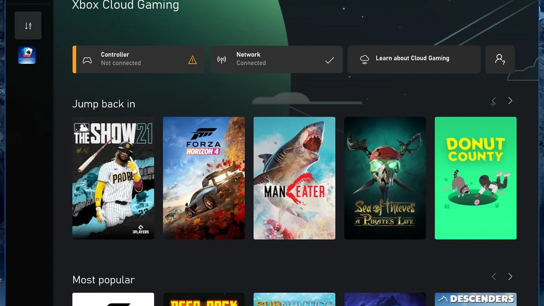Viewport: 544px width, 306px height.
Task: Click the left arrow above Jump back in
Action: [x=493, y=101]
